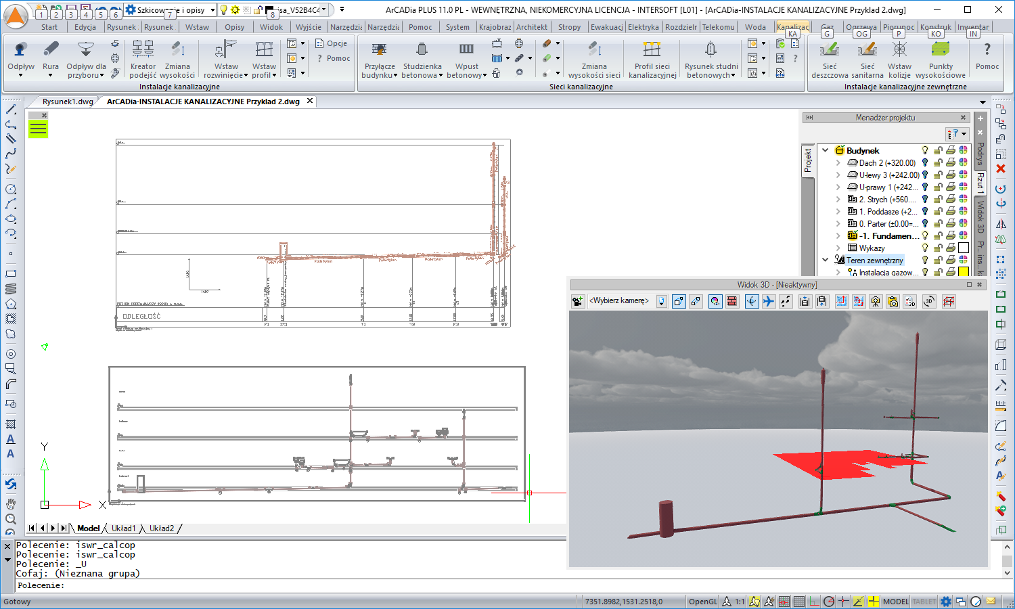The width and height of the screenshot is (1015, 609).
Task: Toggle visibility bulb for Wykazy
Action: tap(925, 248)
